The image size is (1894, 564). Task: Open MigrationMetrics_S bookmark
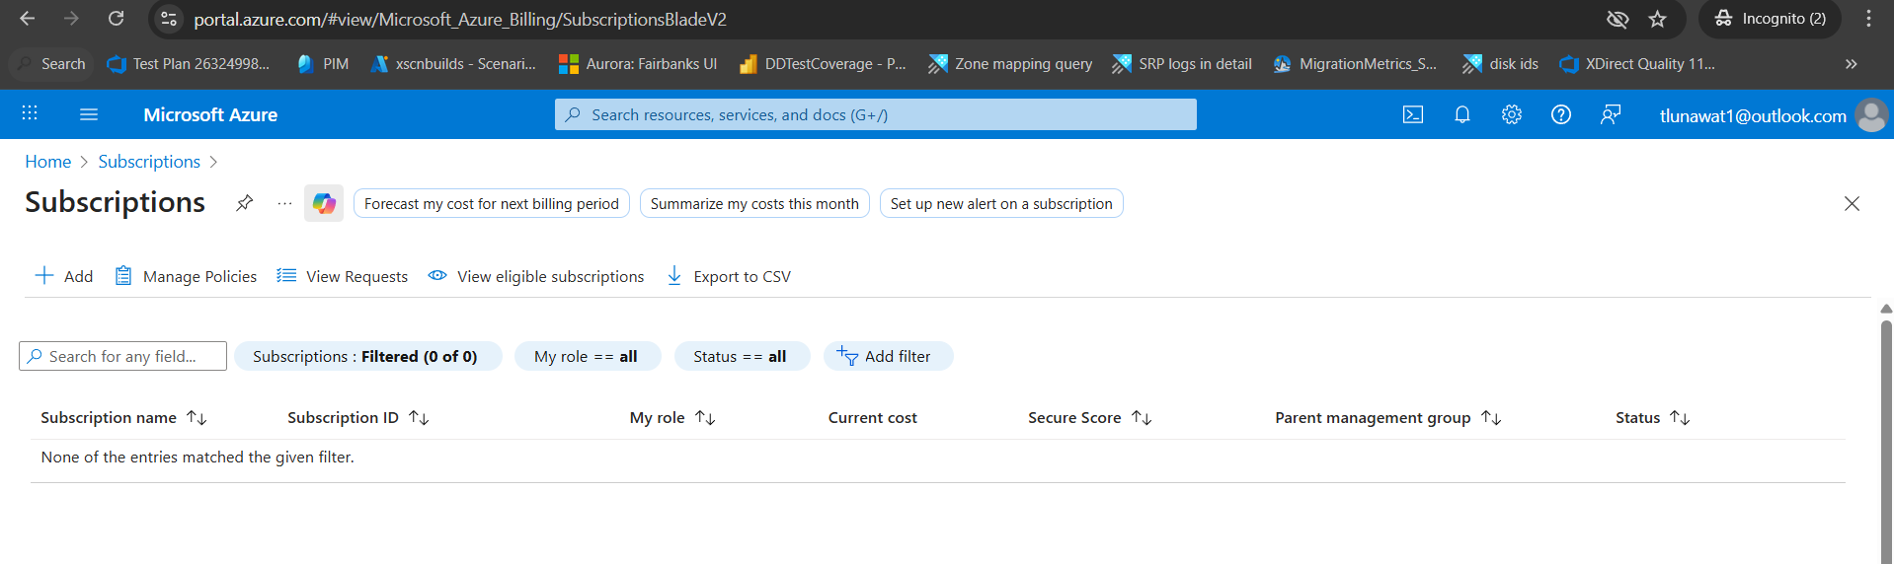click(x=1355, y=64)
